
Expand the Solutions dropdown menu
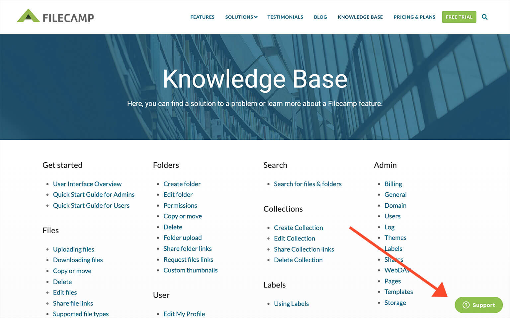(241, 17)
